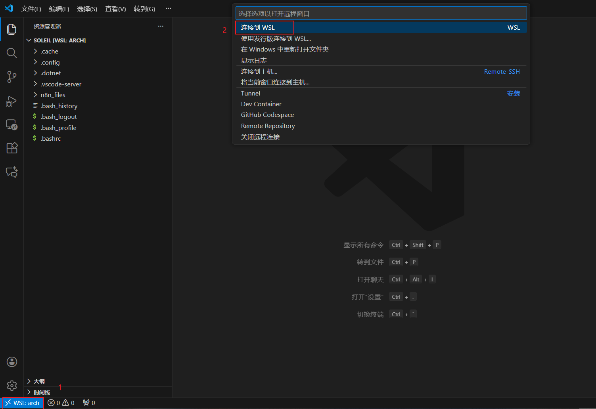Expand the 大纲 outline section

[x=39, y=381]
